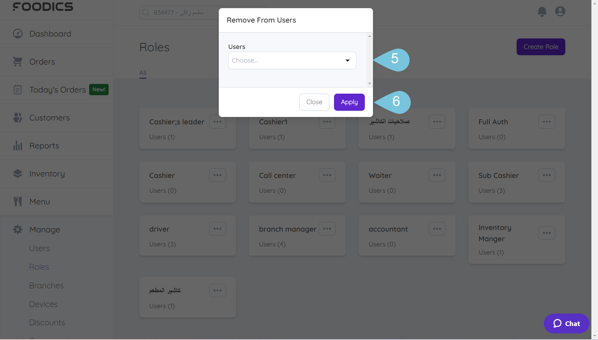Go to the Devices page

pos(43,304)
